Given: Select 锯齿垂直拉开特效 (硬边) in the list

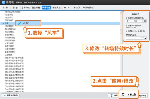Looking at the screenshot, I should point(14,63).
